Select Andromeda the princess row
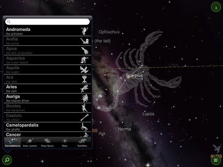Screen dimensions: 223x167 [47, 31]
